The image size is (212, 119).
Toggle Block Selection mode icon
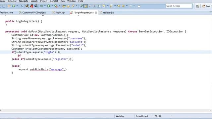[94, 6]
